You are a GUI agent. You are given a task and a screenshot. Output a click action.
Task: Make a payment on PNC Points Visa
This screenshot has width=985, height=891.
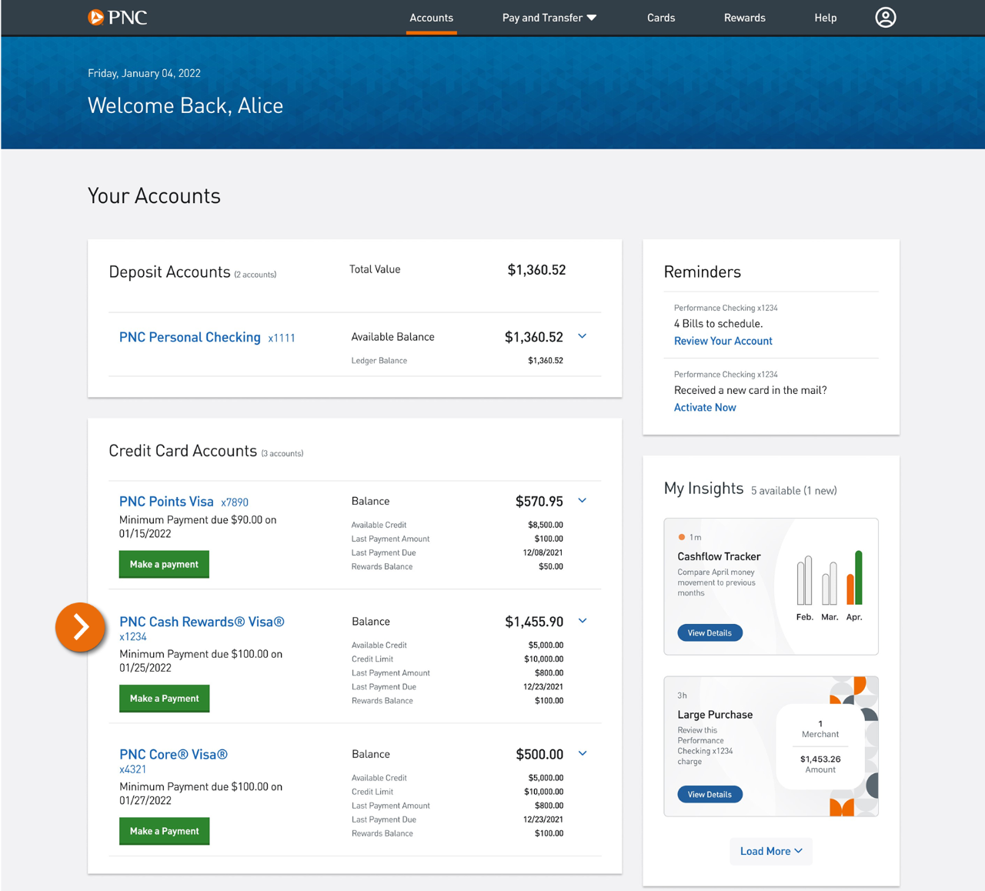(164, 564)
